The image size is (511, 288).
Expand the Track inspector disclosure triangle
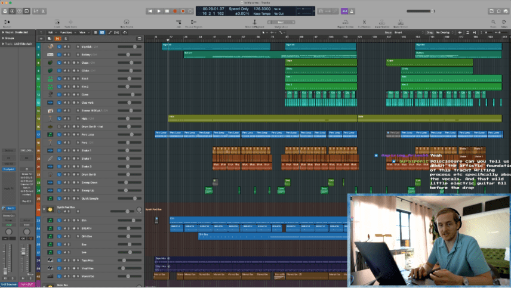tap(3, 44)
